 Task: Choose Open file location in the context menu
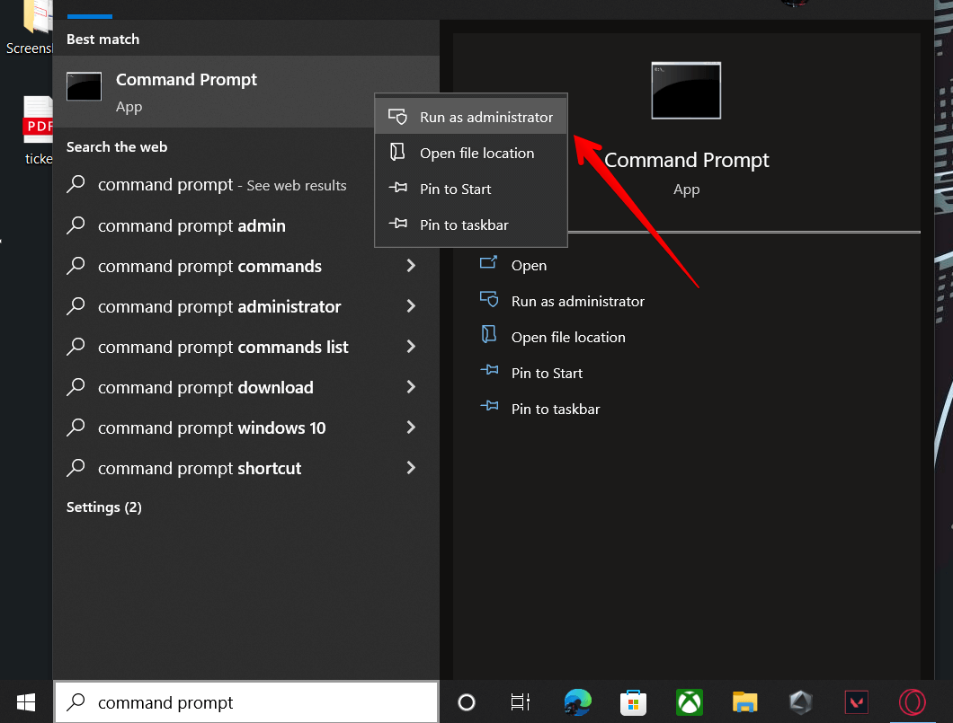471,153
